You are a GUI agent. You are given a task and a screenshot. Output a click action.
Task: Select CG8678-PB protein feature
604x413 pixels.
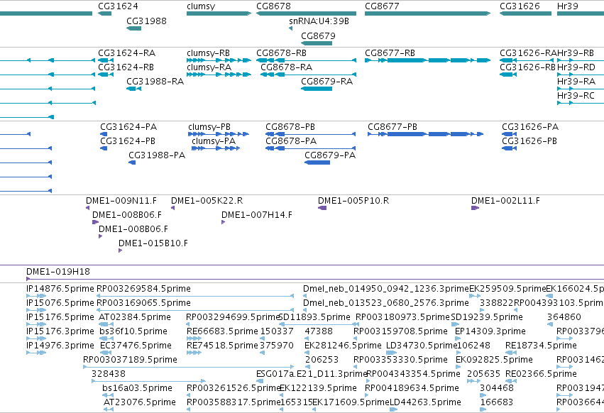coord(310,134)
